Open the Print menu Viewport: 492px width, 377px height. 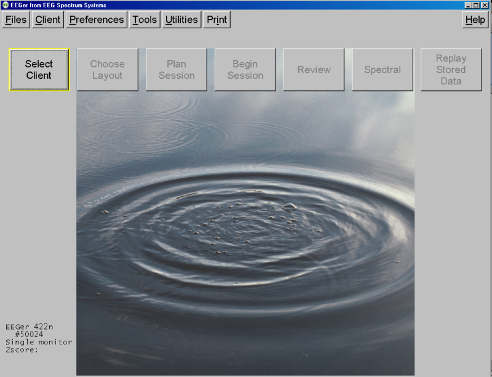coord(217,20)
